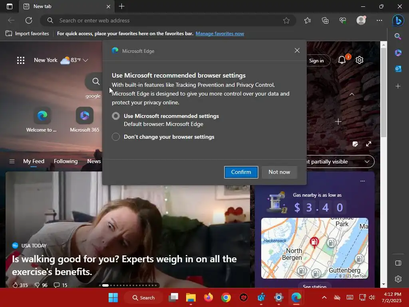
Task: Open Browser essentials heart icon
Action: 343,20
